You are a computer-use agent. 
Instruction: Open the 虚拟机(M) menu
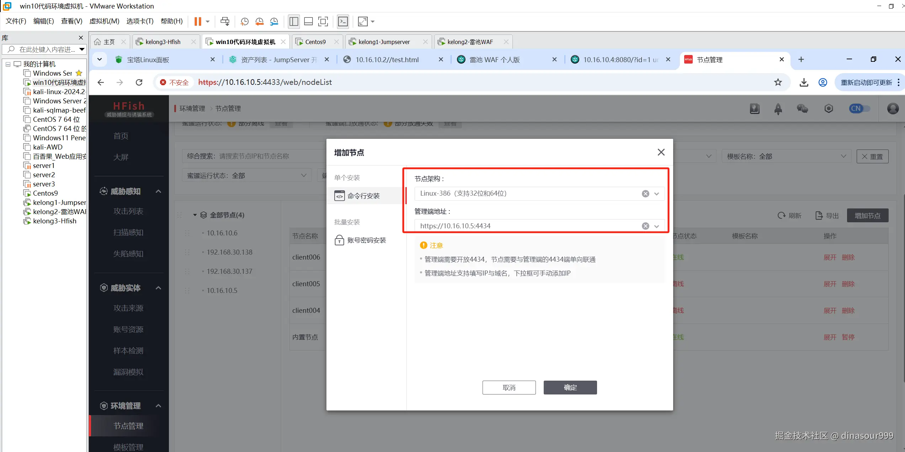(x=104, y=21)
